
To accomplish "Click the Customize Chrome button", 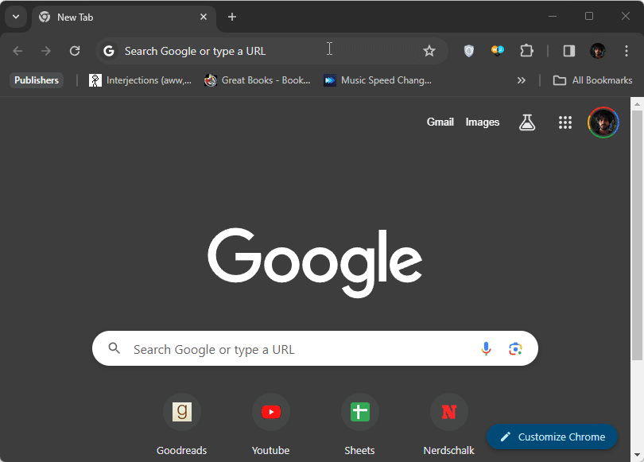I will tap(552, 437).
